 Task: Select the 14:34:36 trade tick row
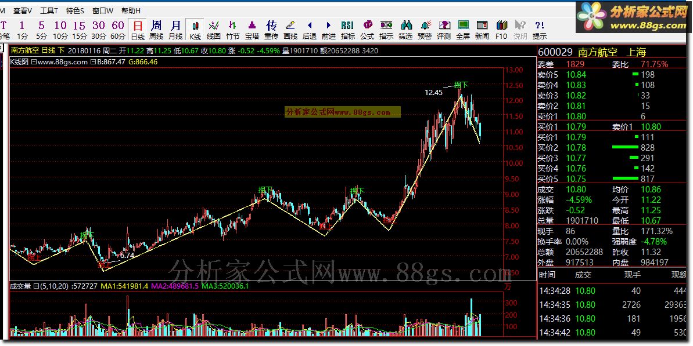pos(613,319)
